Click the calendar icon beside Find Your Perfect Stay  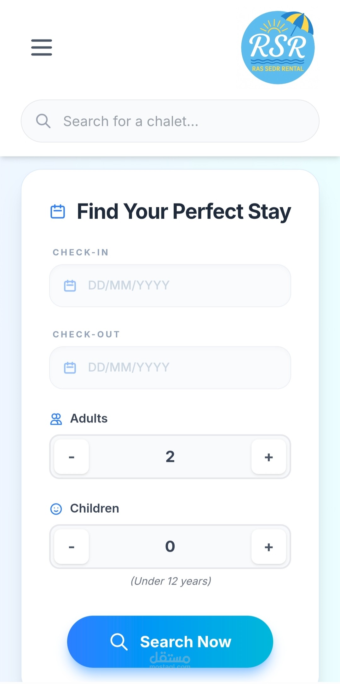(x=58, y=211)
